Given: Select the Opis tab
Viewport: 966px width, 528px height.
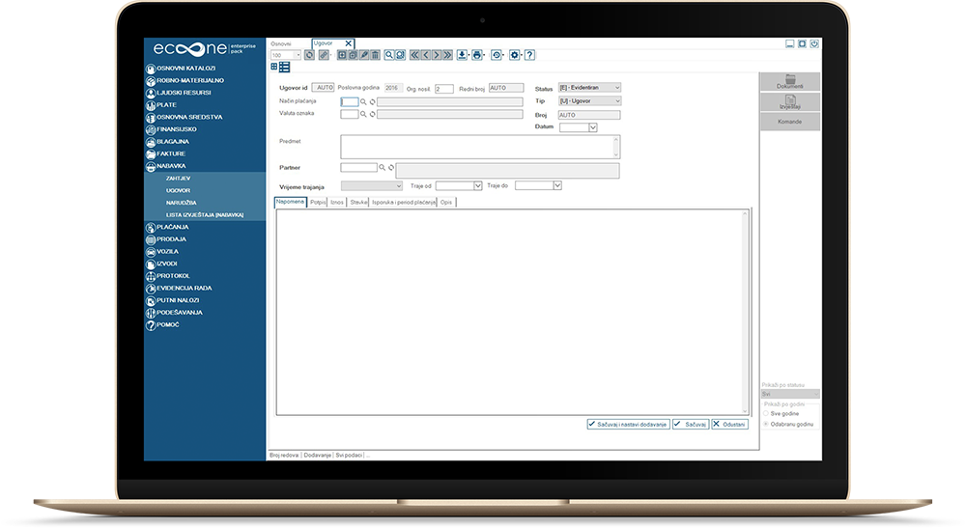Looking at the screenshot, I should point(446,203).
